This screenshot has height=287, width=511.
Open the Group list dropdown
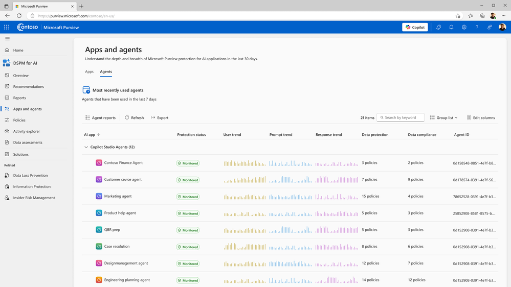tap(444, 118)
